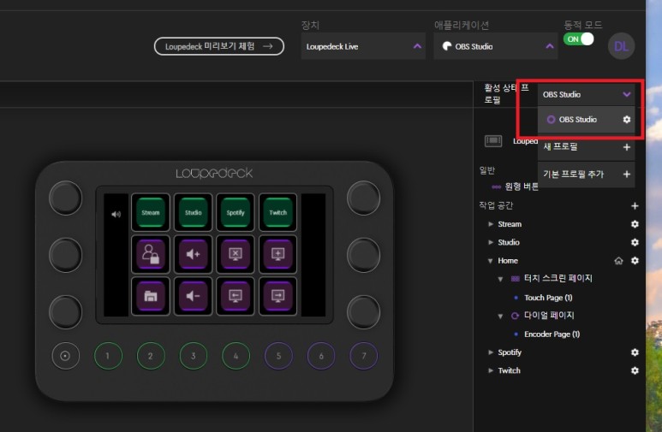Open settings gear for Home workspace
662x432 pixels.
click(x=635, y=261)
